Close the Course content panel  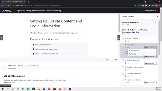click(157, 16)
